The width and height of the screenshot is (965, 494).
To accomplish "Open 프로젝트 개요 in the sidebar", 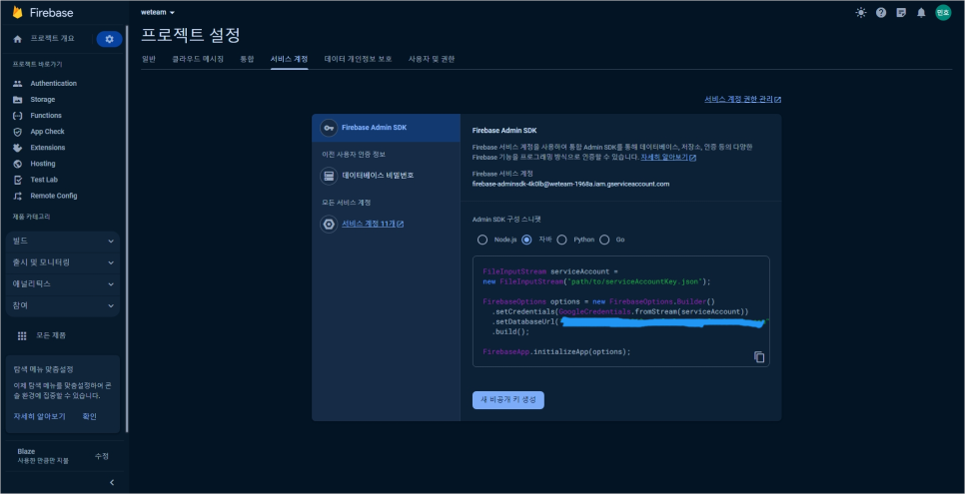I will [52, 39].
